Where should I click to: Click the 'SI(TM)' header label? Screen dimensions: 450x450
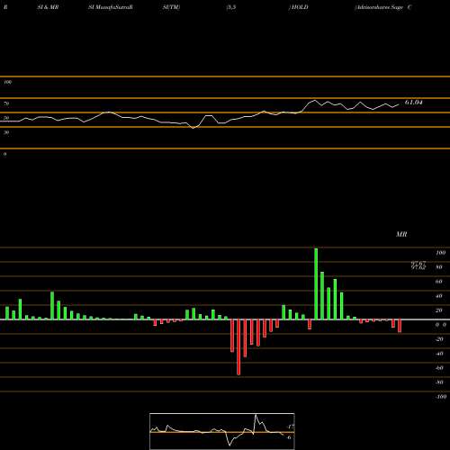click(171, 7)
